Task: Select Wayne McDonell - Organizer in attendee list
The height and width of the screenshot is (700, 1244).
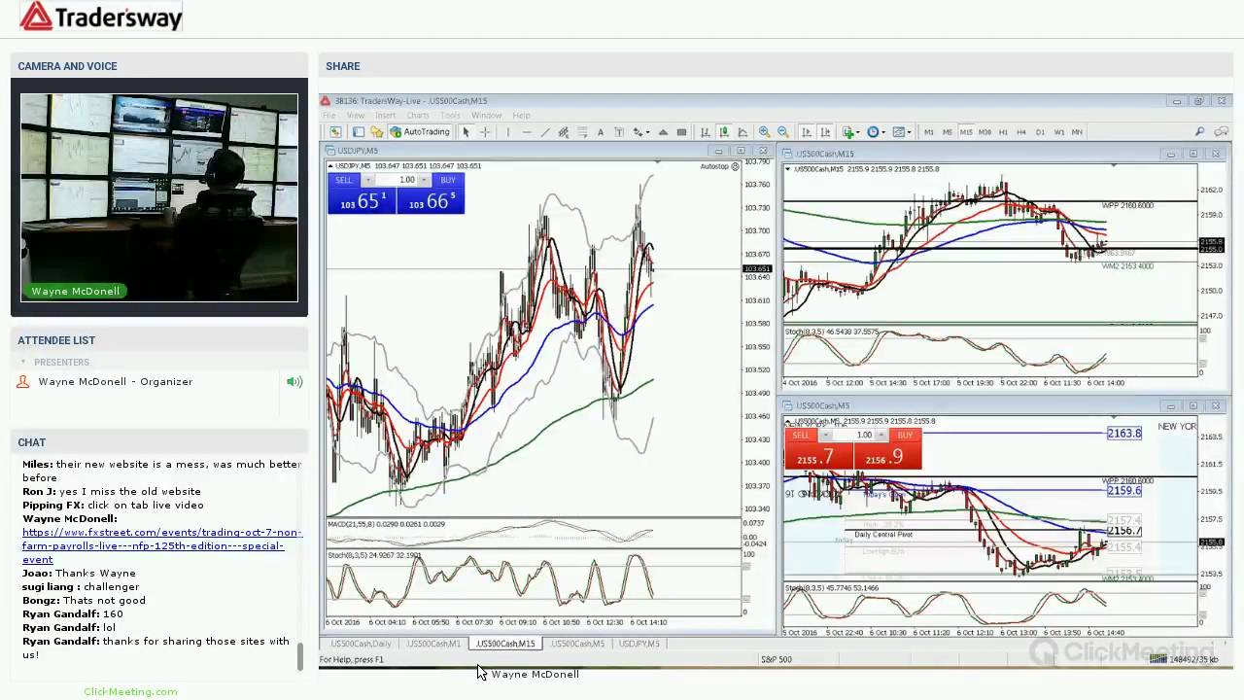Action: click(115, 381)
